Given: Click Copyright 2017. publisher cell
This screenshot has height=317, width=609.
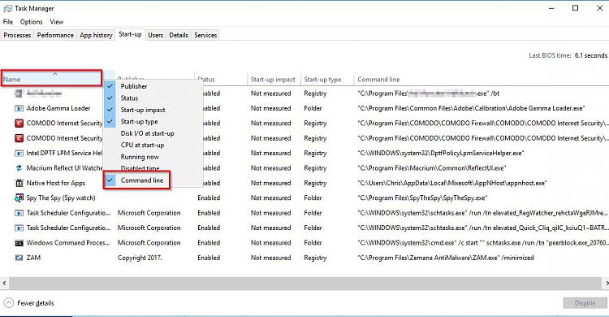Looking at the screenshot, I should (140, 258).
